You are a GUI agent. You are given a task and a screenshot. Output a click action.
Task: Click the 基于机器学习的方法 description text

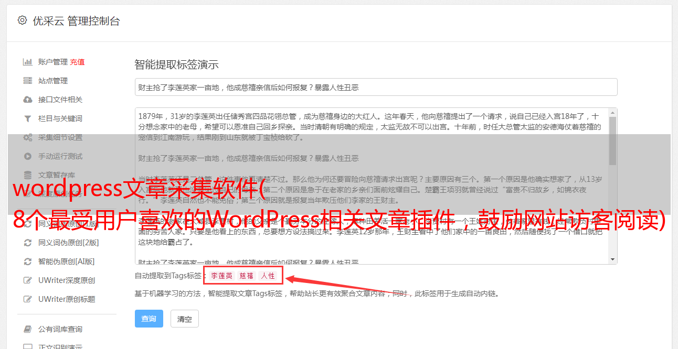[317, 293]
